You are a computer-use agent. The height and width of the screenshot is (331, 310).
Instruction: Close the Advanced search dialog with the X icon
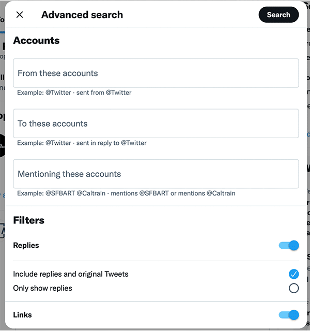20,15
